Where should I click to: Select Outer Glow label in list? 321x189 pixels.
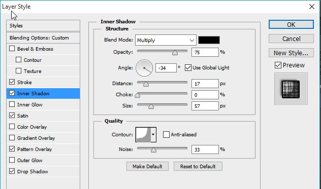tap(29, 161)
